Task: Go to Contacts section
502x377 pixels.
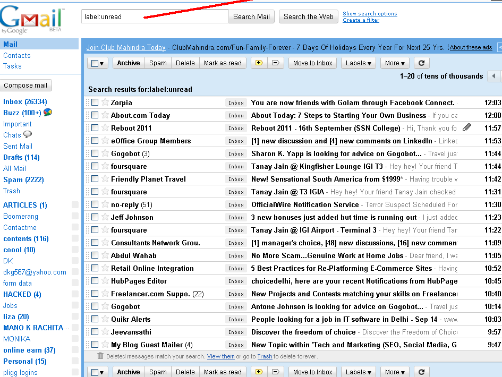Action: point(17,55)
